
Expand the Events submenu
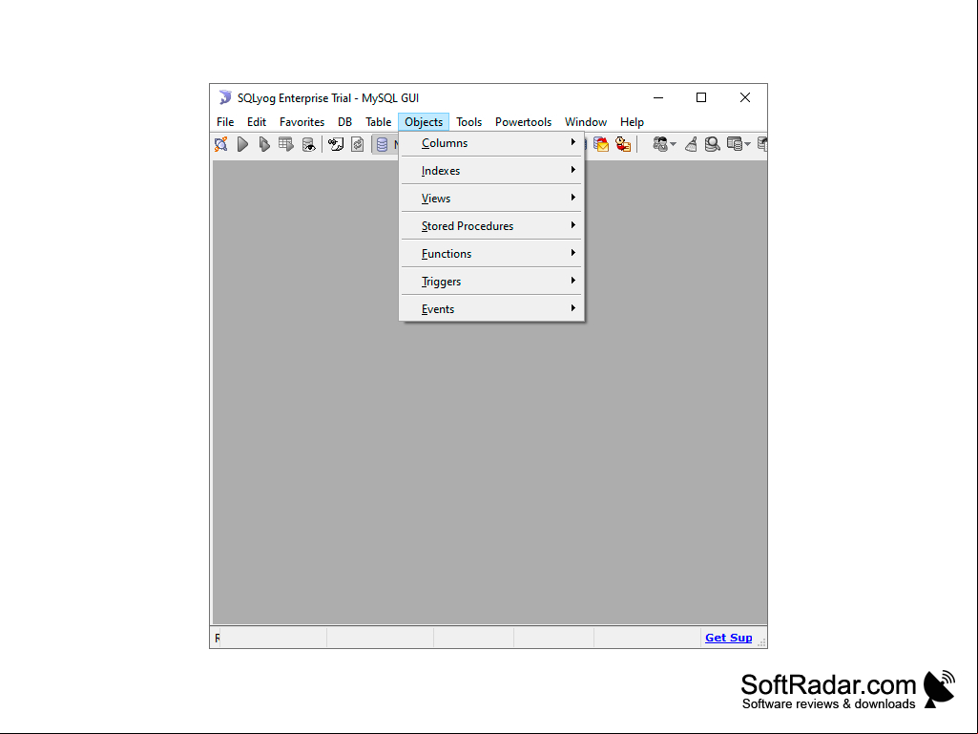491,309
